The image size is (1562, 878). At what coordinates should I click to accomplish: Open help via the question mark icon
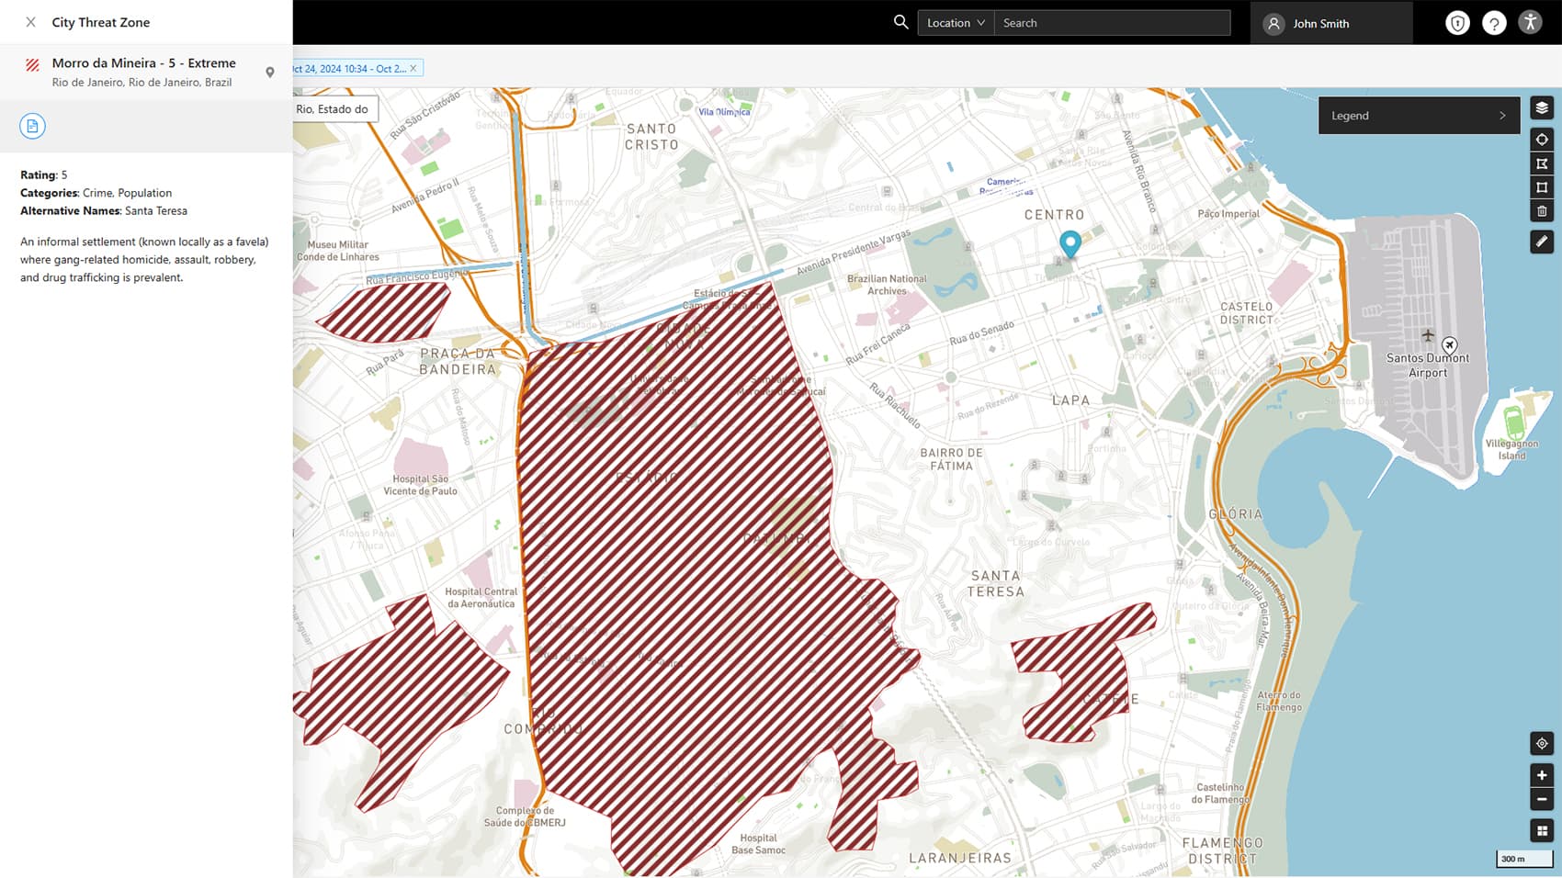(1494, 23)
